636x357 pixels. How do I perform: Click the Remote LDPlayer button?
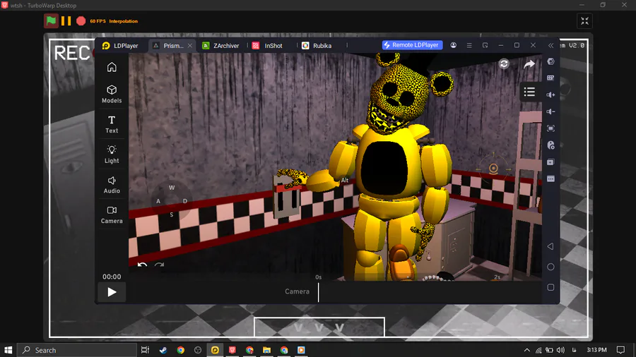(412, 45)
